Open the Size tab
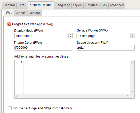The image size is (140, 113). click(21, 5)
